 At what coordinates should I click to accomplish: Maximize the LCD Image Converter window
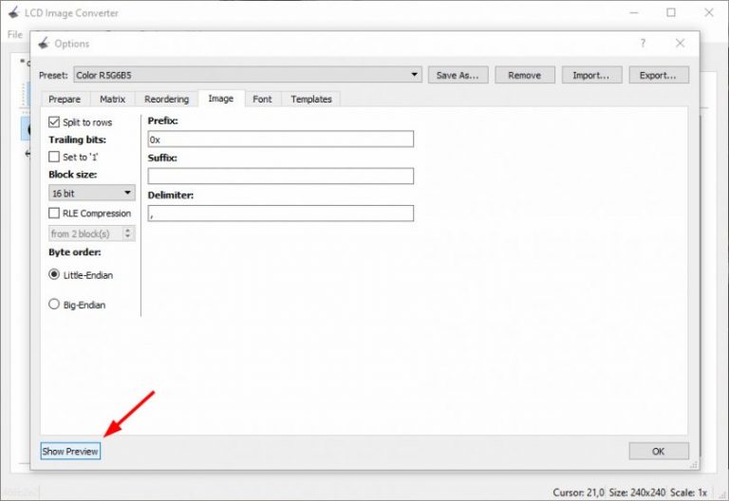(x=671, y=13)
